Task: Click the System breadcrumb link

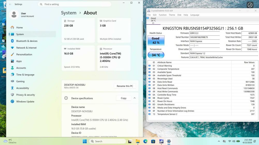Action: (69, 13)
